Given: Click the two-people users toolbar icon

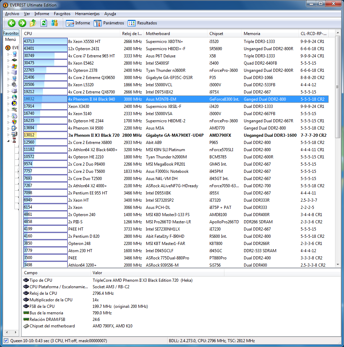Looking at the screenshot, I should pos(54,23).
